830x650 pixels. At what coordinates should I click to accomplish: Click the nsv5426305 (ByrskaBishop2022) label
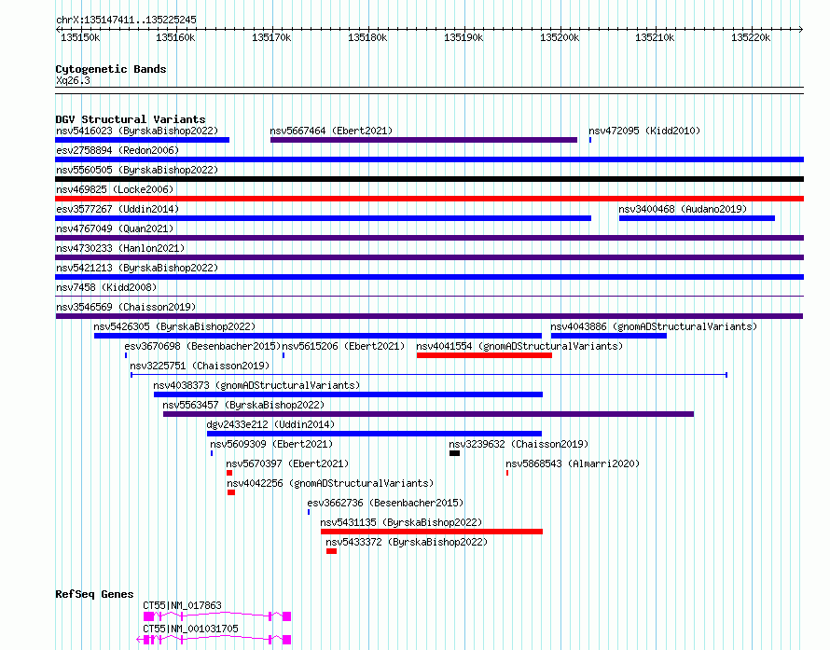174,326
